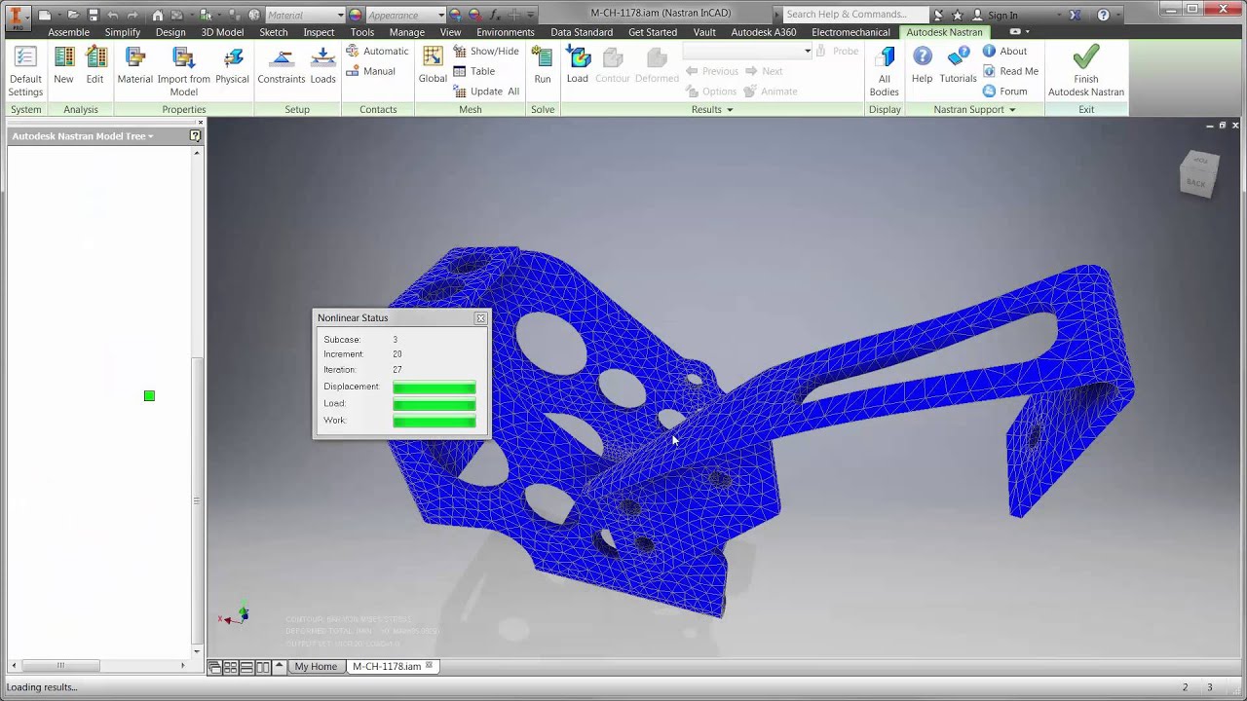The width and height of the screenshot is (1247, 701).
Task: Click the fx parameters icon
Action: point(494,15)
